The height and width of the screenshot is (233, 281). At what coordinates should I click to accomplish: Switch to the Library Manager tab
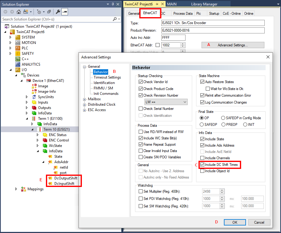click(x=204, y=4)
